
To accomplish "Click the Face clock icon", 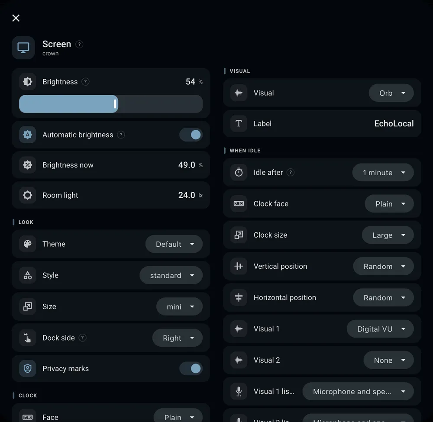I will point(28,417).
